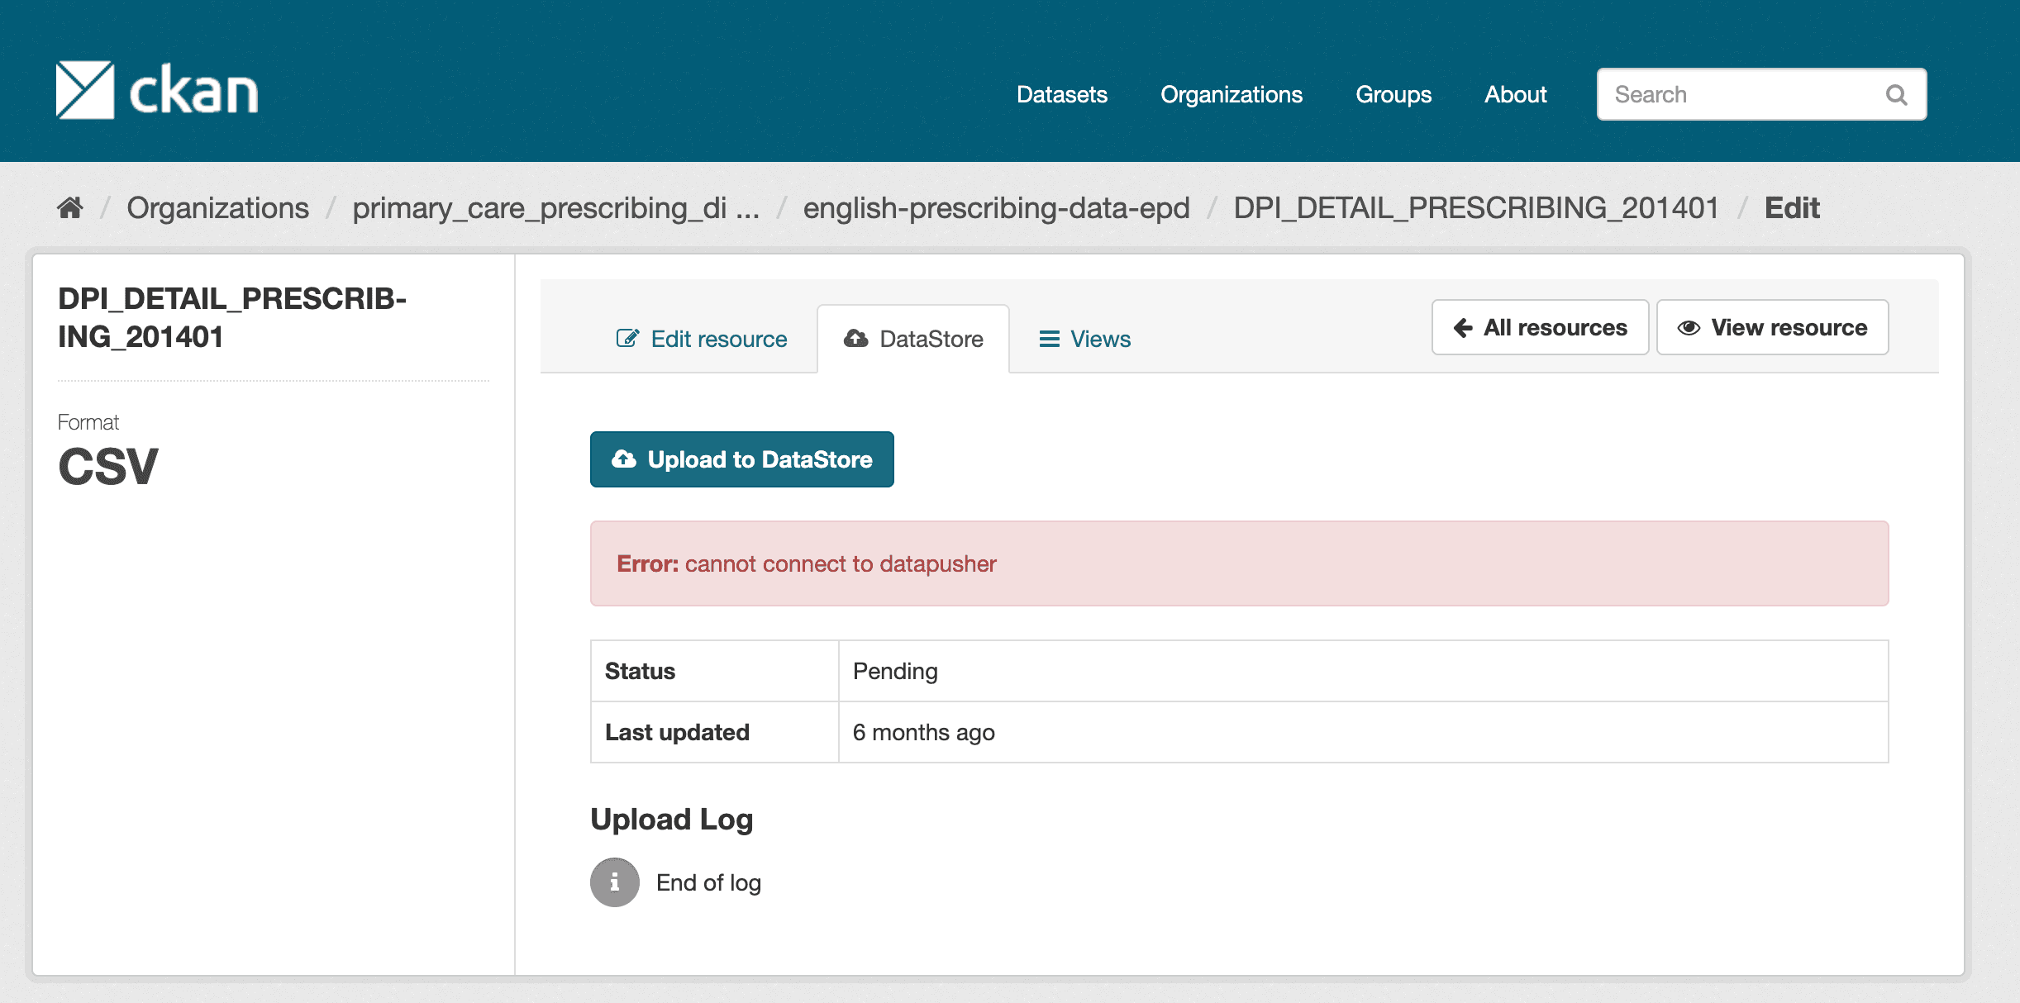This screenshot has width=2020, height=1003.
Task: Click the back arrow on All resources
Action: click(x=1463, y=328)
